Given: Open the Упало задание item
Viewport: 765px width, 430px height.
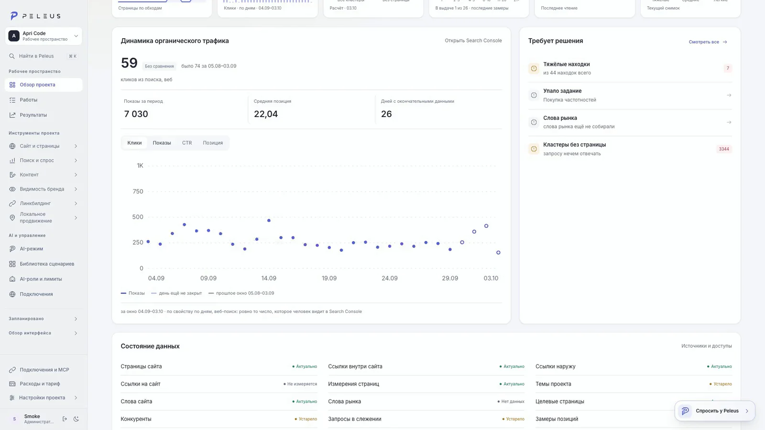Looking at the screenshot, I should [x=630, y=95].
